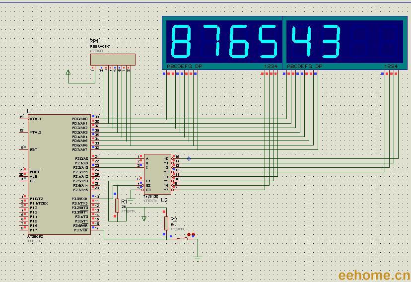Click the U1 reference label
This screenshot has width=411, height=282.
(30, 111)
